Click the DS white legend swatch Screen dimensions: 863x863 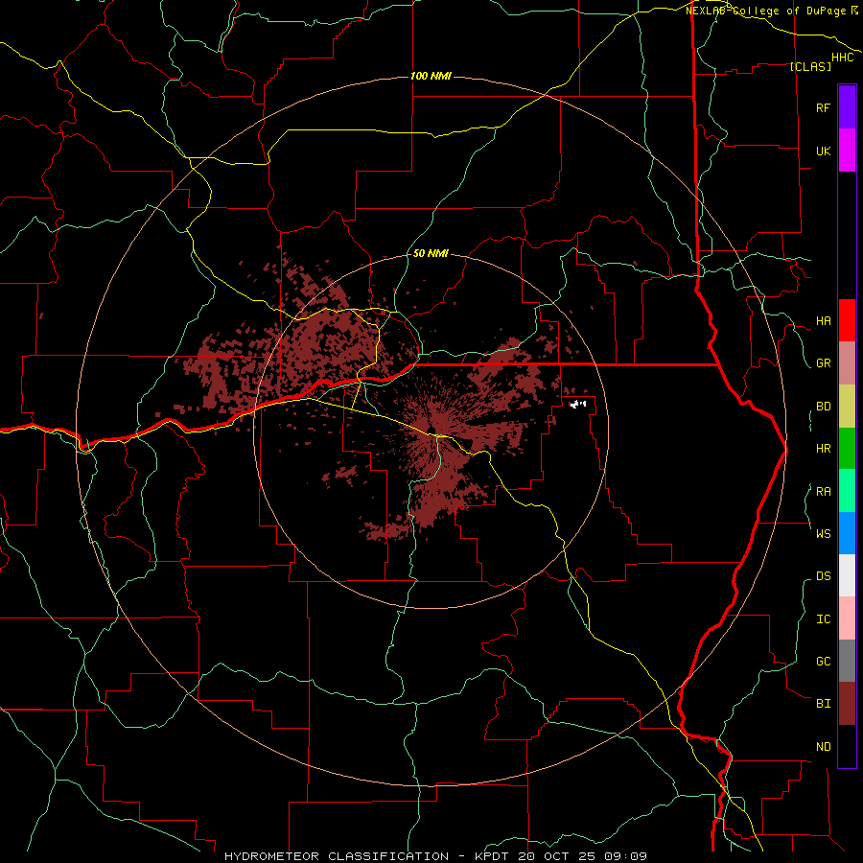[847, 575]
